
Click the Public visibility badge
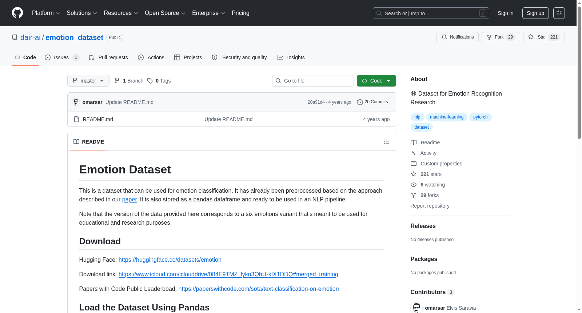pos(115,37)
